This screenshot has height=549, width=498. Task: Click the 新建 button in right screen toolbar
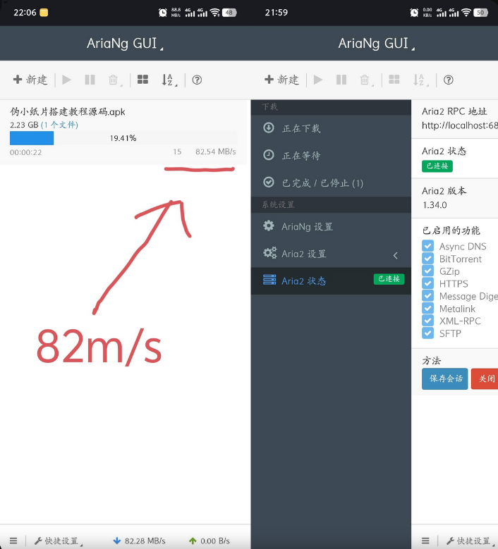pos(281,80)
